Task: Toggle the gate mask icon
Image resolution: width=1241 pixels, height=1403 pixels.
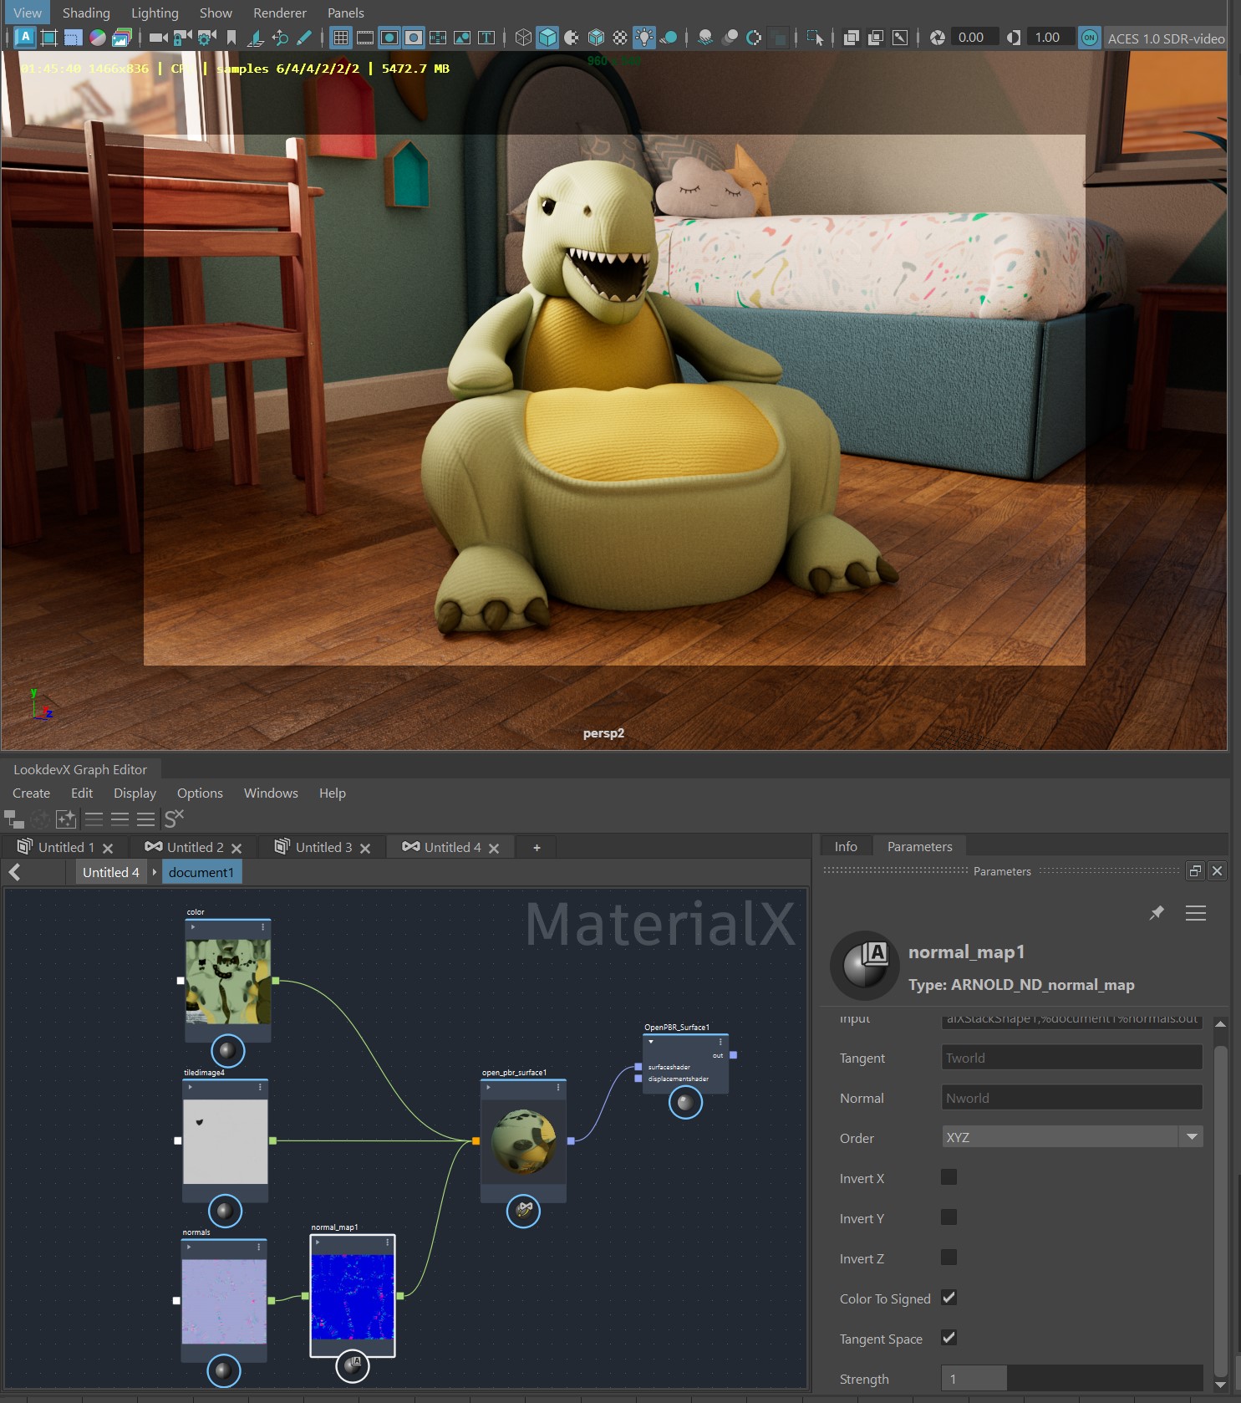Action: (414, 38)
